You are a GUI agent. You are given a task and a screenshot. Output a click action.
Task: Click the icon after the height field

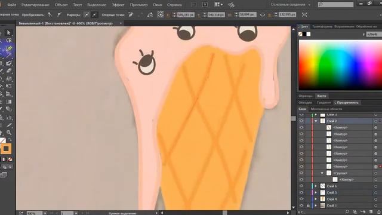pyautogui.click(x=304, y=15)
